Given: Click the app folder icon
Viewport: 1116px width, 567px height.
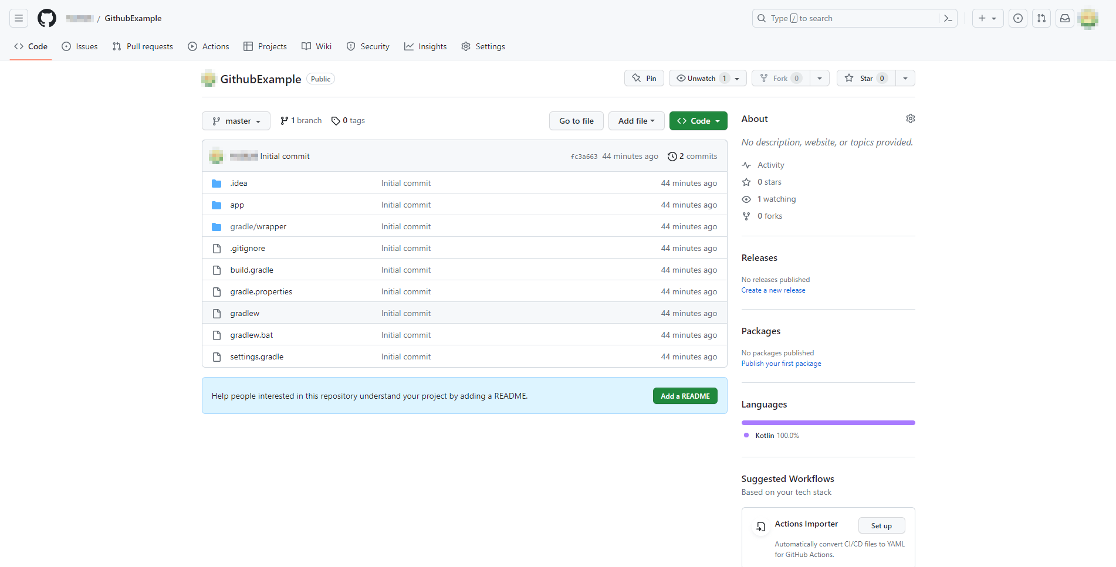Looking at the screenshot, I should click(217, 205).
